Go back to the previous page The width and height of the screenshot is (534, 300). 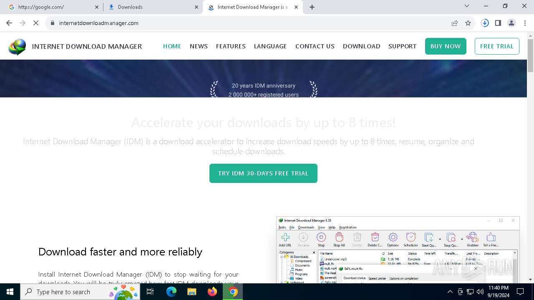coord(9,23)
